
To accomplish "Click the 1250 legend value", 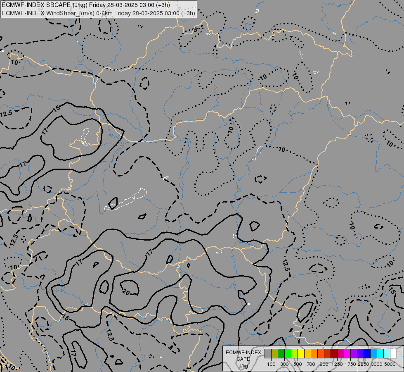I will (x=337, y=364).
